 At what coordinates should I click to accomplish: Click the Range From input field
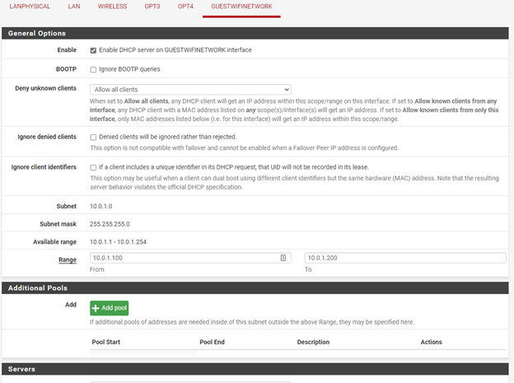click(185, 258)
